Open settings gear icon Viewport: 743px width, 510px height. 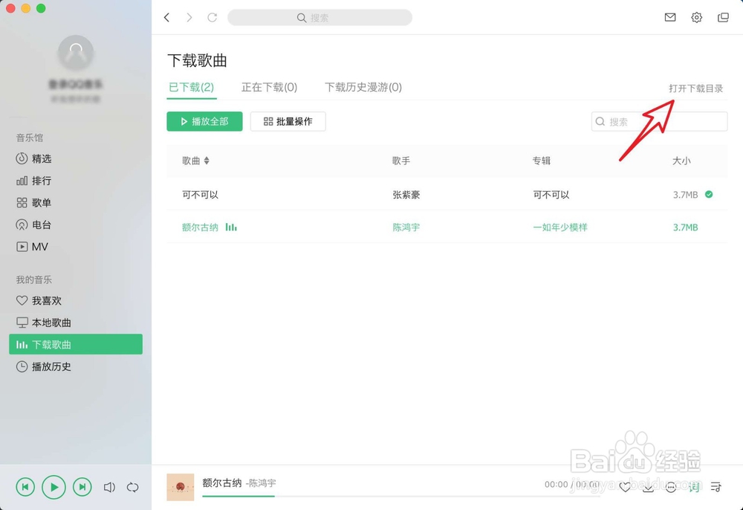(x=697, y=18)
